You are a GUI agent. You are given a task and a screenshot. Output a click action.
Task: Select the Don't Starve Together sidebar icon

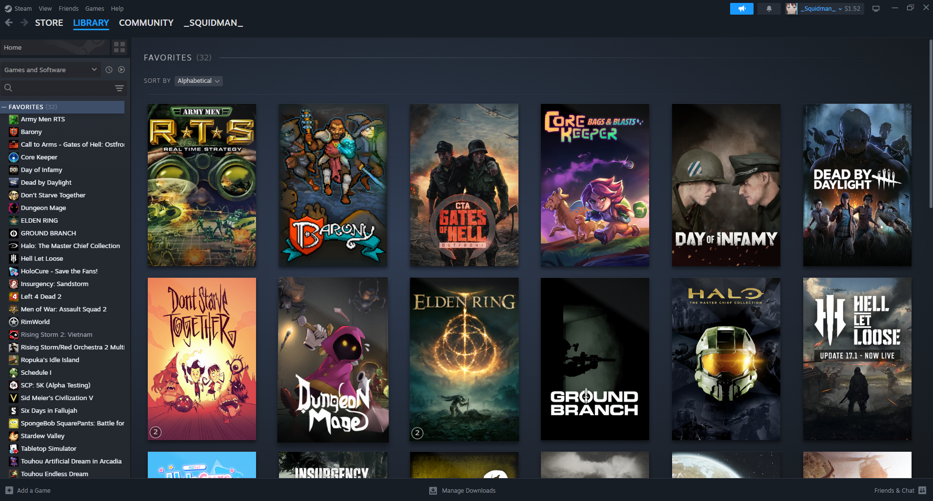pos(14,195)
